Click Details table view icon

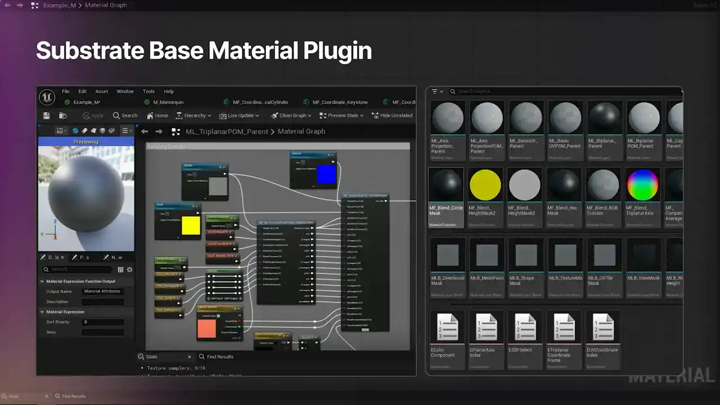(120, 269)
